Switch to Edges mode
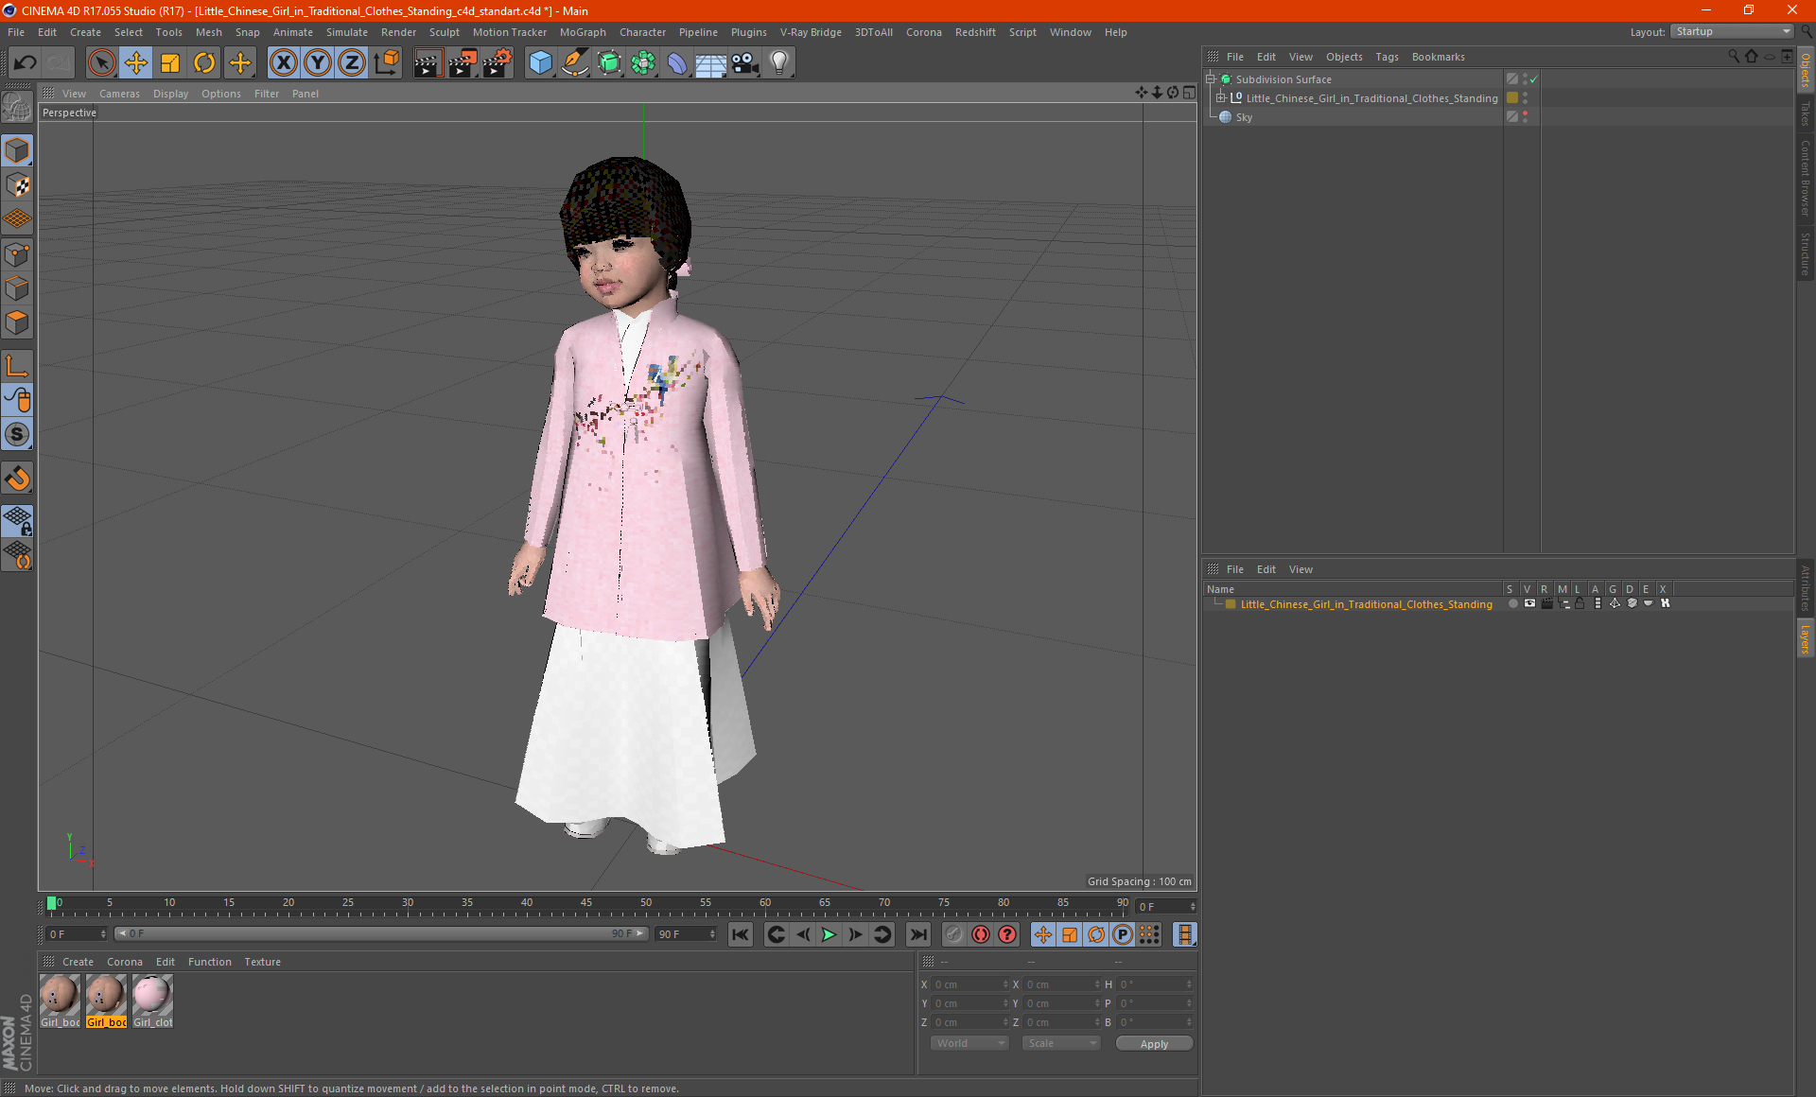This screenshot has height=1097, width=1816. tap(17, 288)
